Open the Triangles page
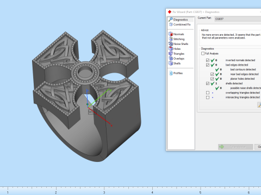 click(x=179, y=54)
